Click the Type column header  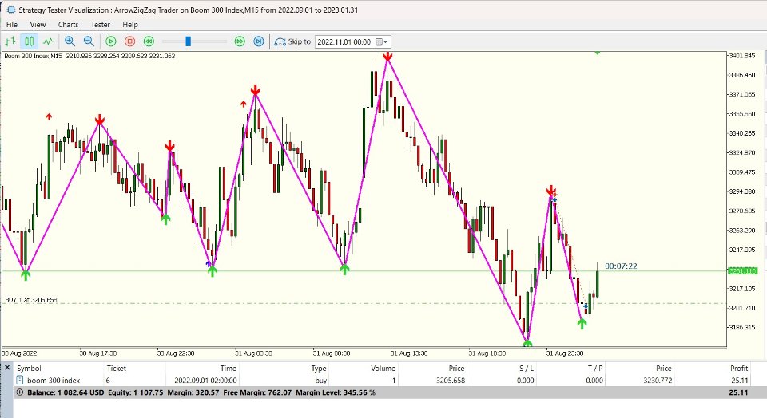[319, 369]
